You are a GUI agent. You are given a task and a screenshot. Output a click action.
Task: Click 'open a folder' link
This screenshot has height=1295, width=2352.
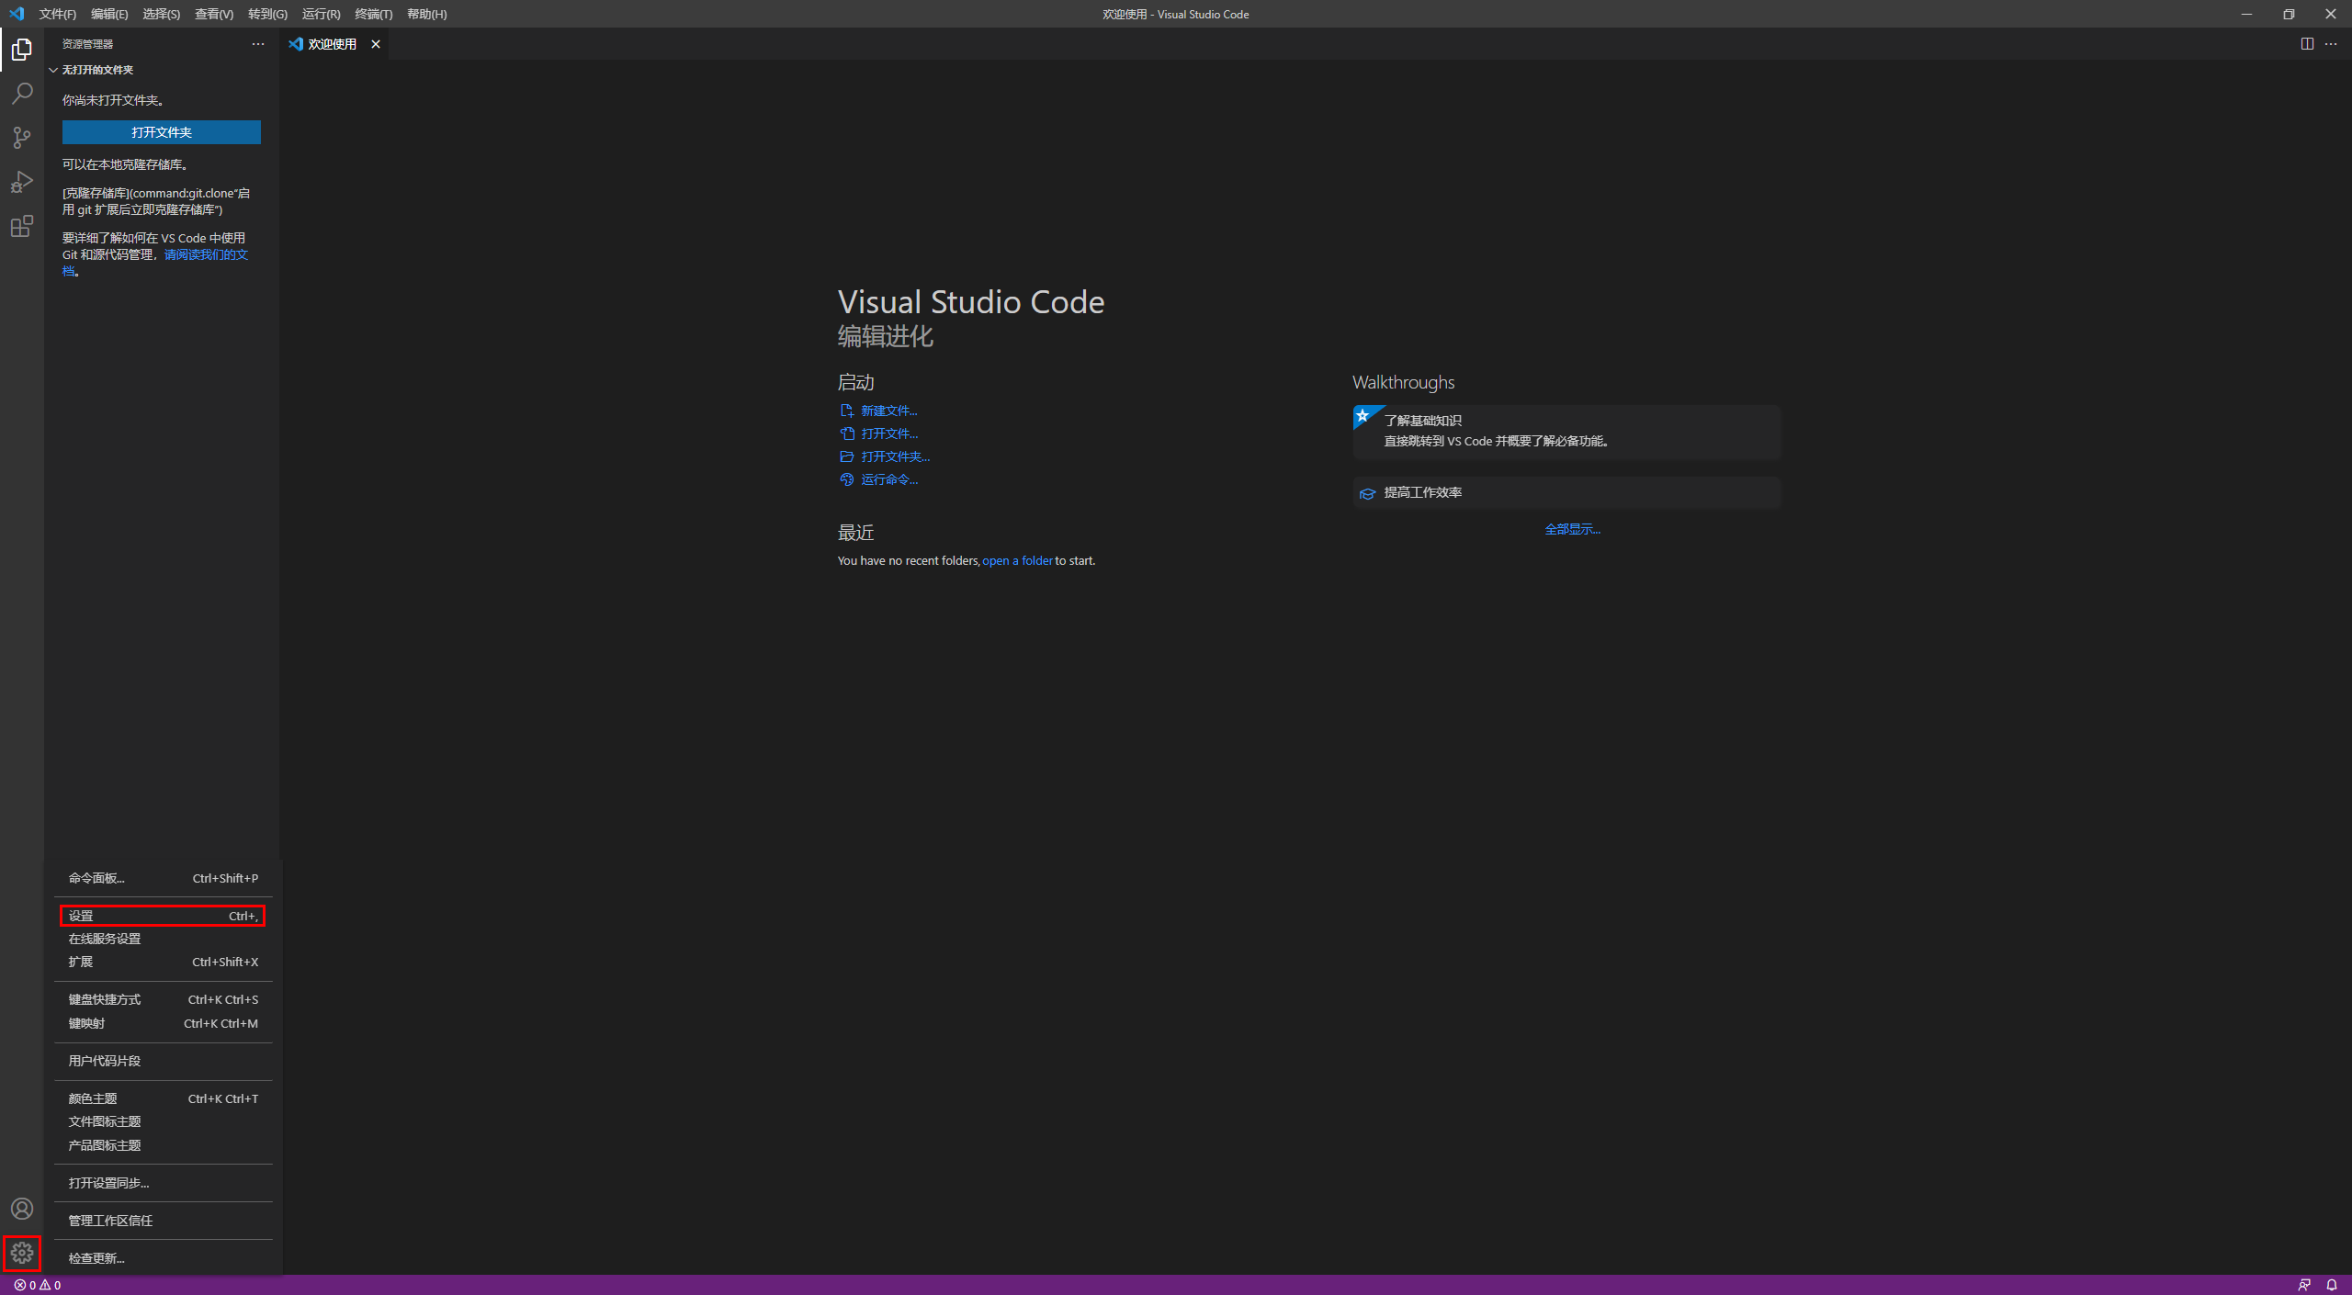[x=1017, y=560]
